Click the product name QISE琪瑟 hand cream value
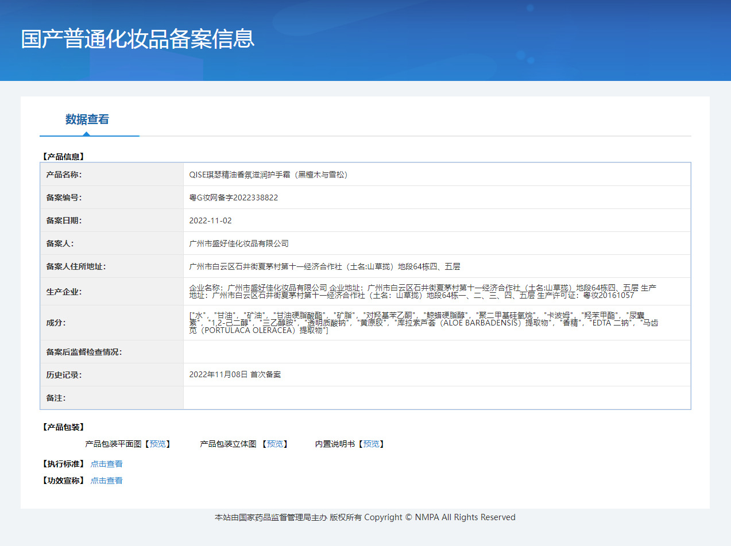 [x=268, y=175]
